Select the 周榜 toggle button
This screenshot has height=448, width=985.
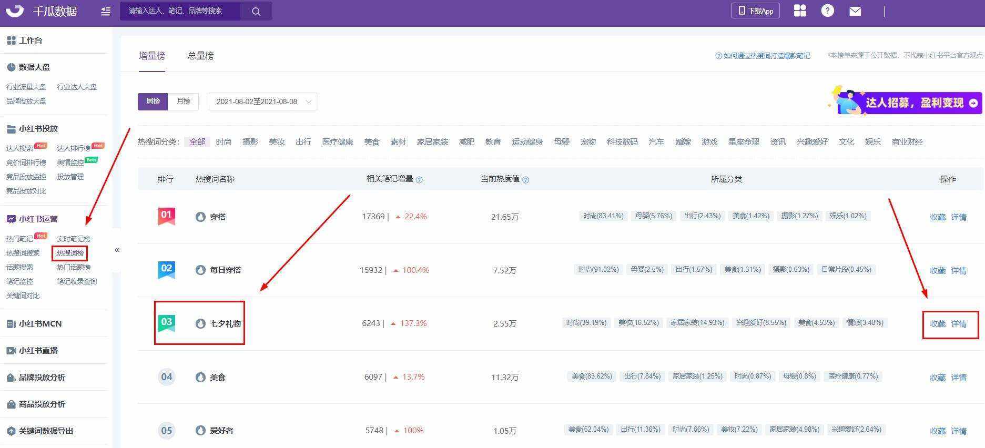(153, 101)
